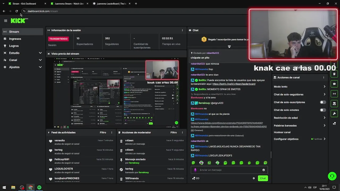
Task: Click the browser address bar URL
Action: 43,11
